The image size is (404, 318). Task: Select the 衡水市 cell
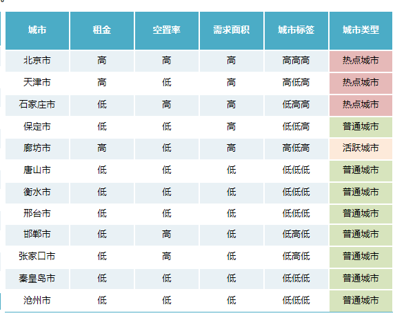[37, 192]
